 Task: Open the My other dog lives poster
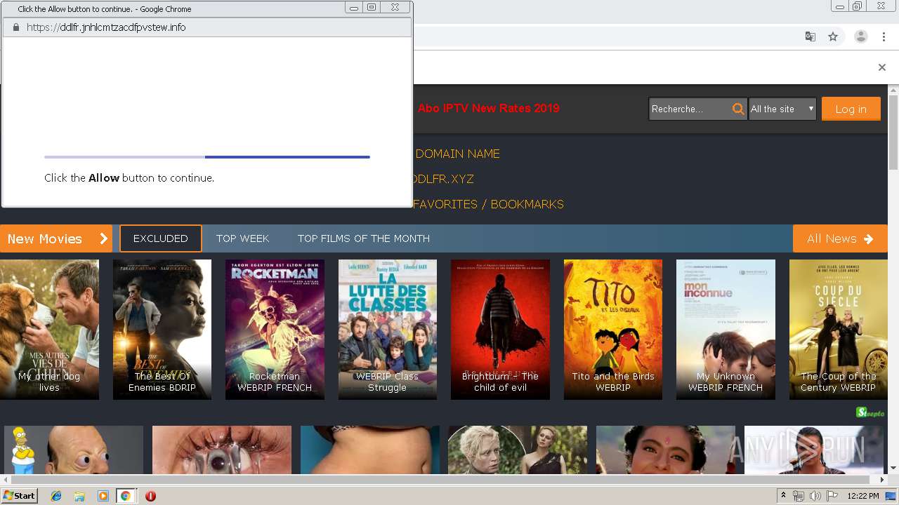[x=49, y=330]
